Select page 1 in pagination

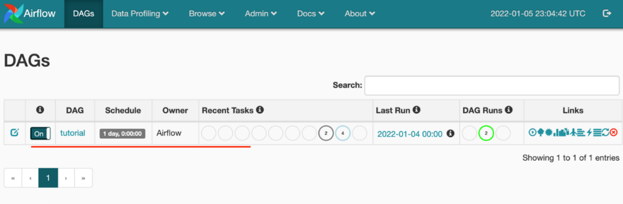[48, 178]
